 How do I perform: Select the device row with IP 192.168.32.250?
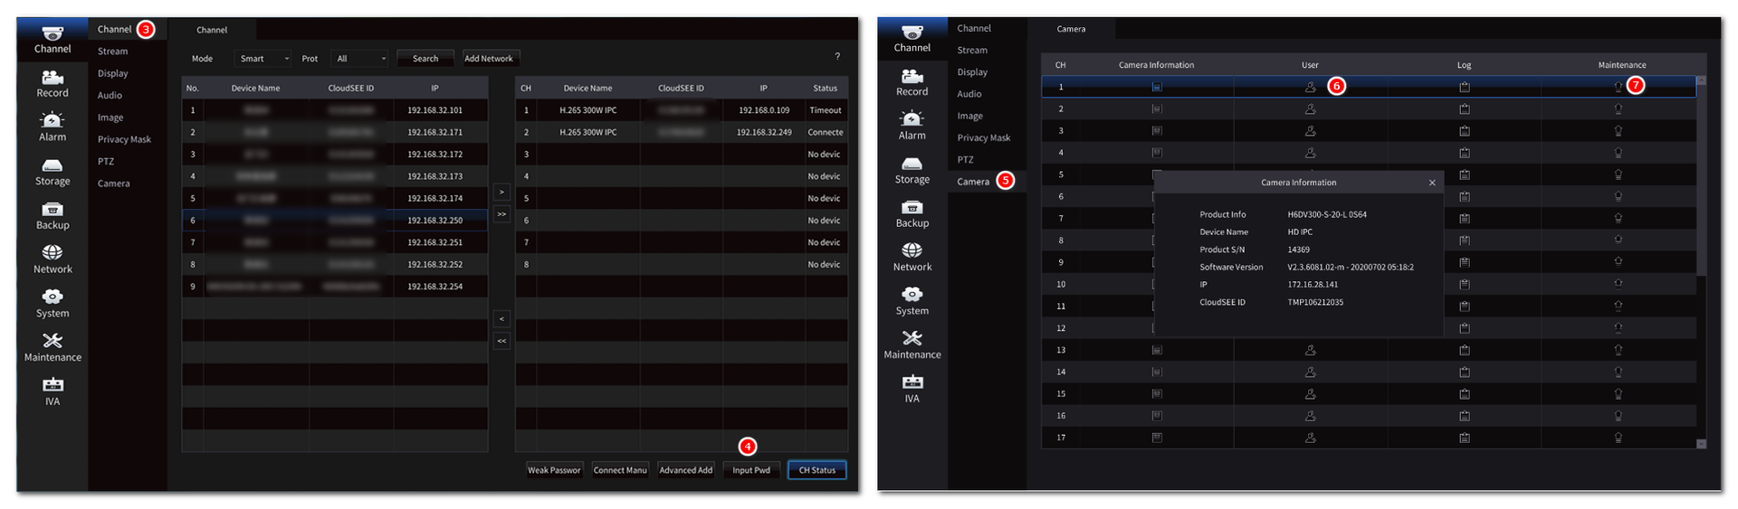pos(335,221)
